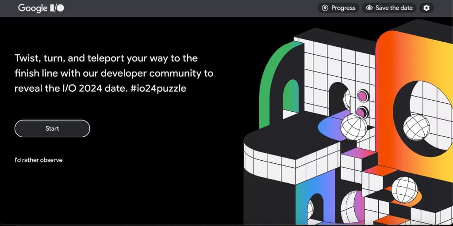Click the #io24puzzle hashtag text
The image size is (453, 226).
coord(158,88)
